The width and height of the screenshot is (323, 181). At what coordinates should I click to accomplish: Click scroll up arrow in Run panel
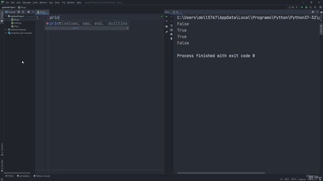coord(172,17)
